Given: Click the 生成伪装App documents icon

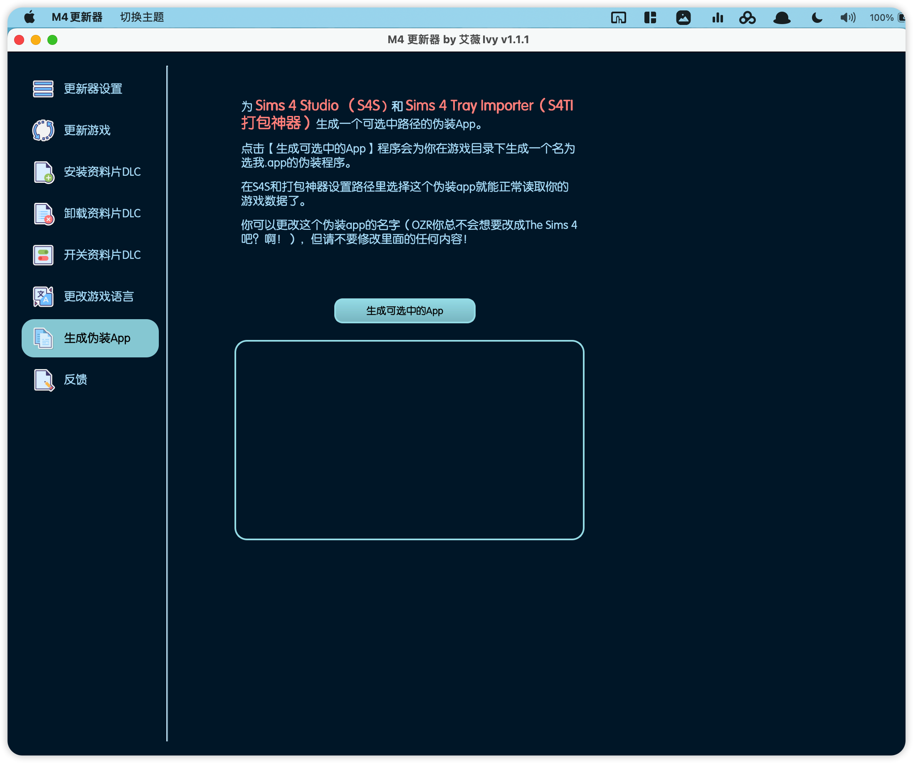Looking at the screenshot, I should (x=43, y=338).
